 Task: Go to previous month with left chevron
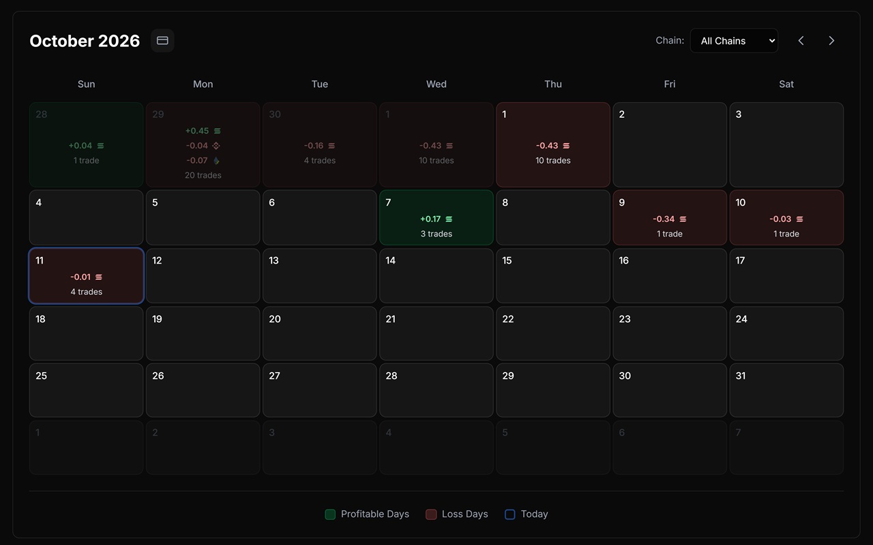tap(801, 41)
